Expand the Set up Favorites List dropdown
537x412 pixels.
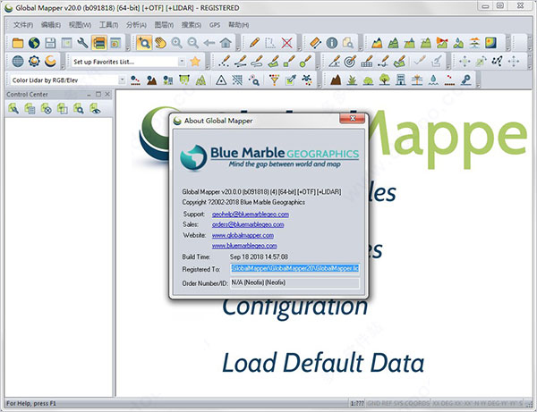[182, 62]
